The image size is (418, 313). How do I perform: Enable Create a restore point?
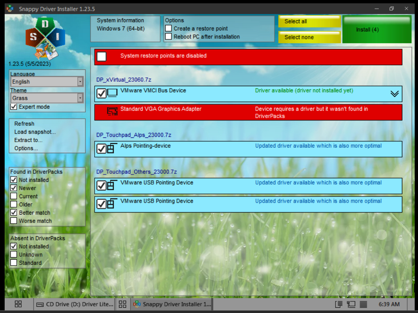(x=169, y=28)
